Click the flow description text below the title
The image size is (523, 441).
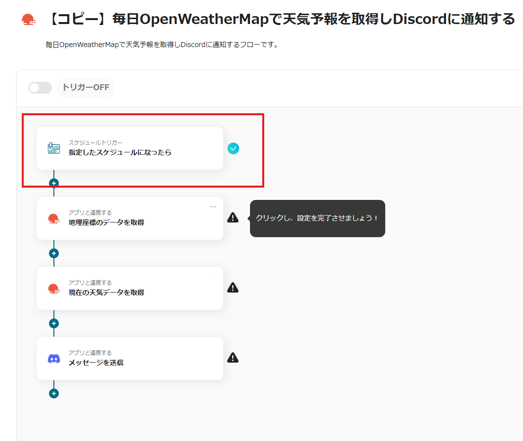click(162, 45)
